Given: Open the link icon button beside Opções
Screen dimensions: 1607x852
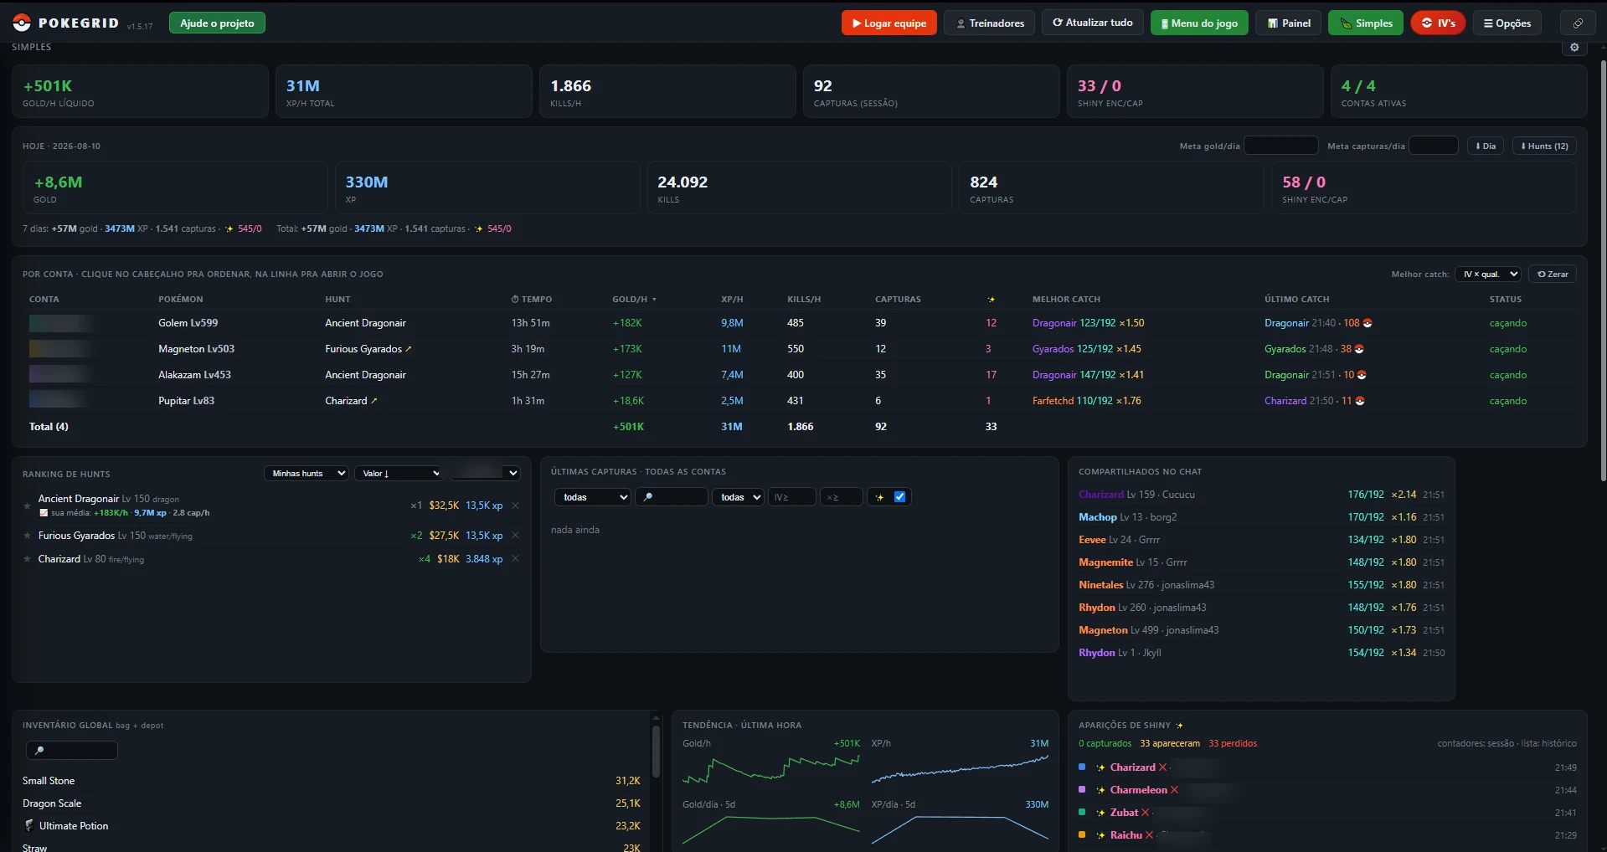Looking at the screenshot, I should (1578, 23).
